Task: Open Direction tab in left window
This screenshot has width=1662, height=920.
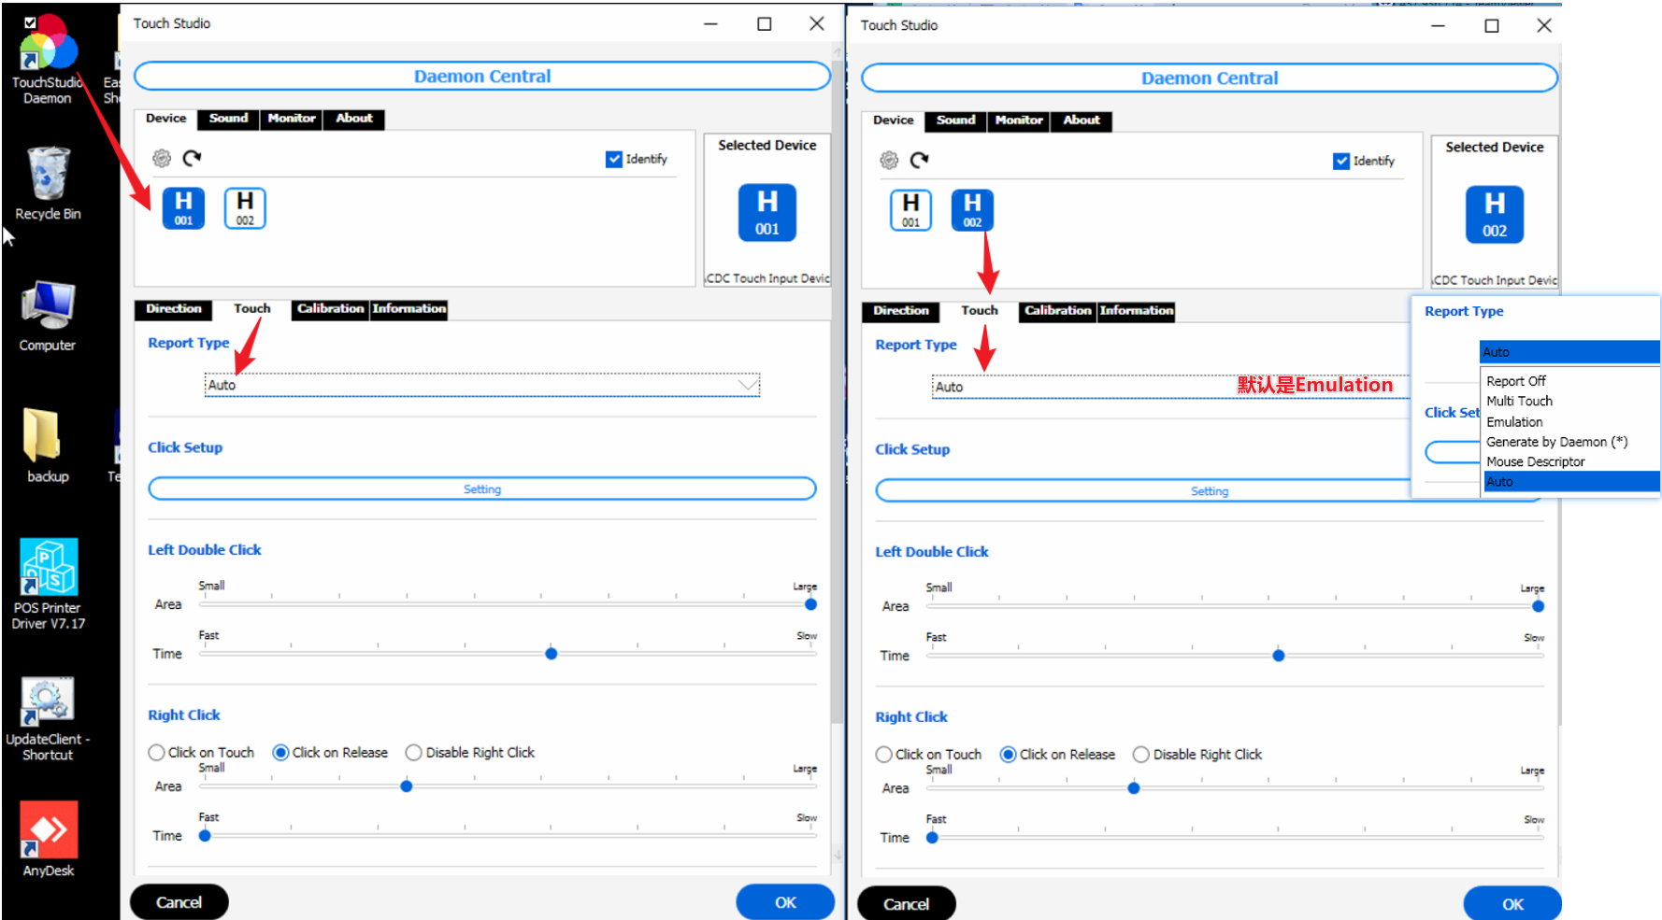Action: 174,309
